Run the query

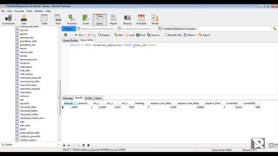[79, 35]
